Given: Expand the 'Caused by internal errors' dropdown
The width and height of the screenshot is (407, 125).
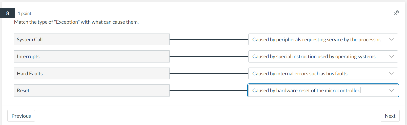Looking at the screenshot, I should coord(323,74).
